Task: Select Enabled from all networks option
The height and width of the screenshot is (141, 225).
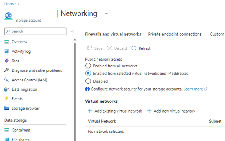Action: coord(88,66)
